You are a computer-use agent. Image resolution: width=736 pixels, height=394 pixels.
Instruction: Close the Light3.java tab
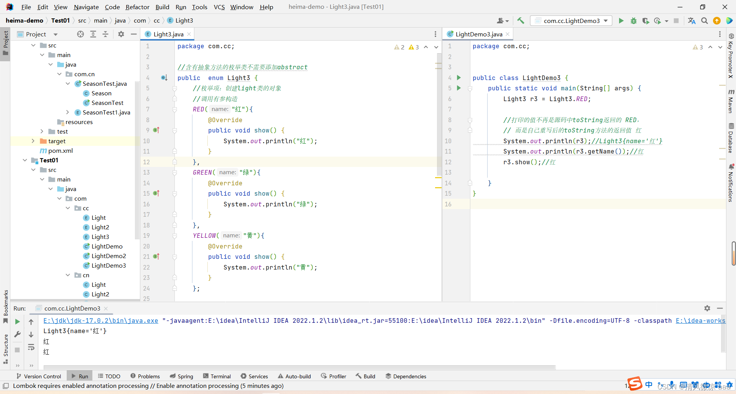(189, 34)
